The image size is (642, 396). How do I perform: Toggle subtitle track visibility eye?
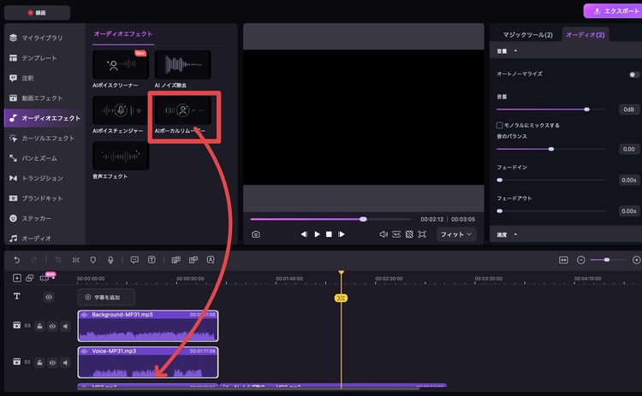tap(49, 297)
